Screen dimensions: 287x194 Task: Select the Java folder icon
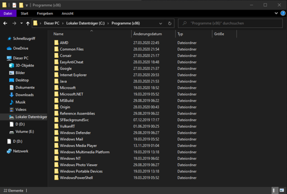(x=56, y=81)
